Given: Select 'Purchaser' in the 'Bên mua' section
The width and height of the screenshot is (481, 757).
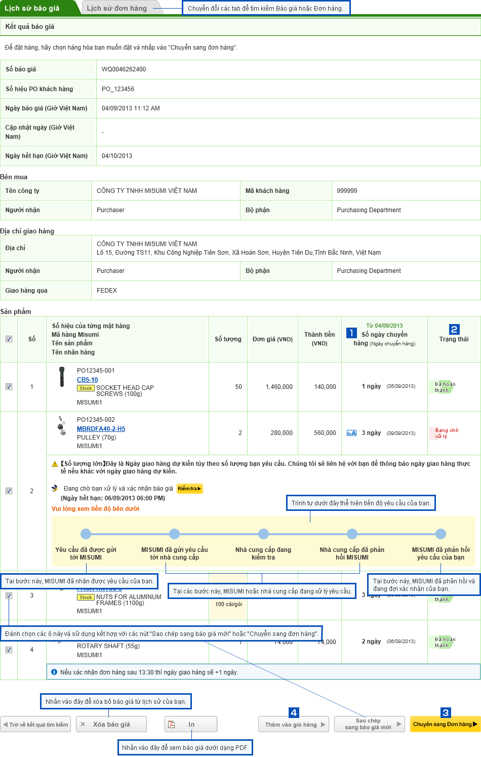Looking at the screenshot, I should 110,210.
